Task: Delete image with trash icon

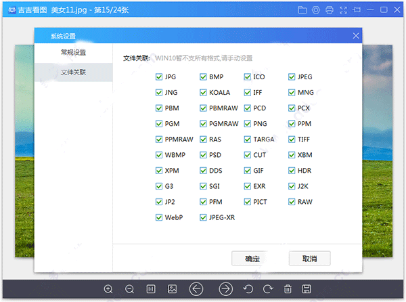Action: (288, 288)
